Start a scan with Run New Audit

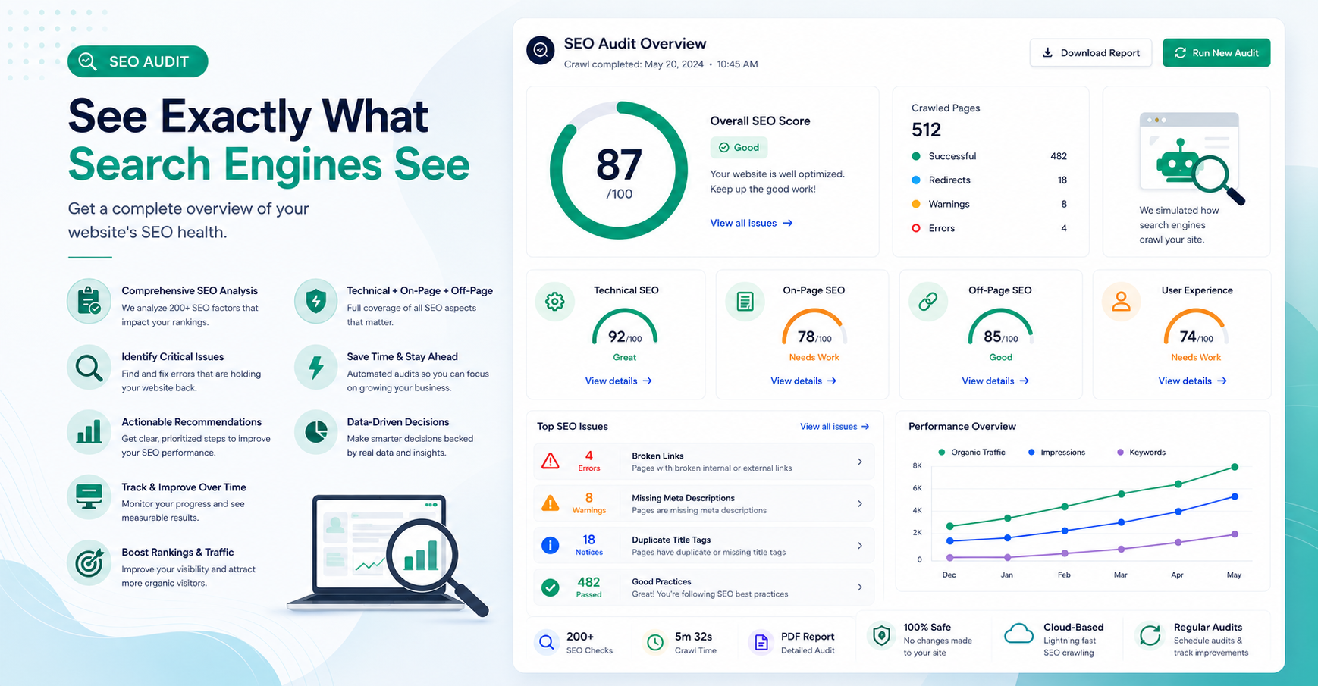pyautogui.click(x=1216, y=53)
